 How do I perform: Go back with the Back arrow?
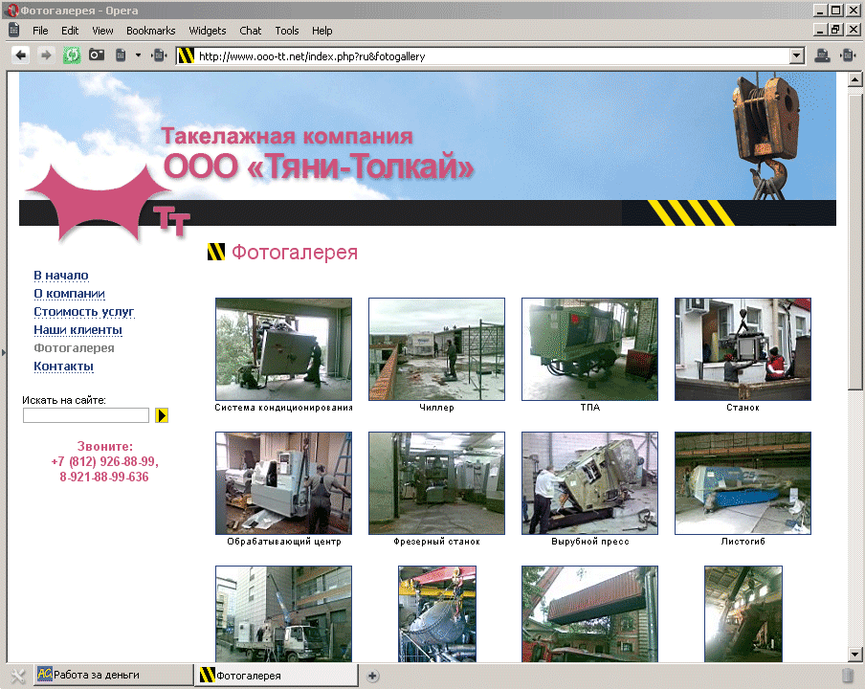pos(21,56)
